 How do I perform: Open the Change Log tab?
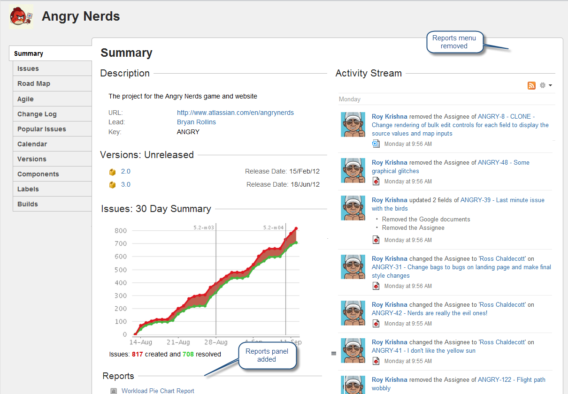[53, 114]
